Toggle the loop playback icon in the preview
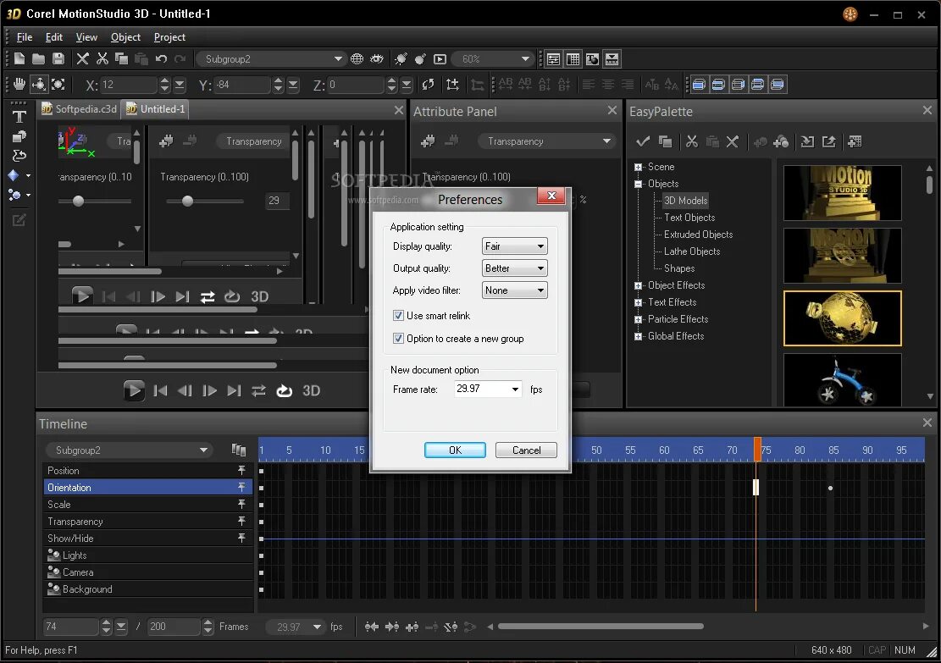This screenshot has width=941, height=663. tap(285, 390)
